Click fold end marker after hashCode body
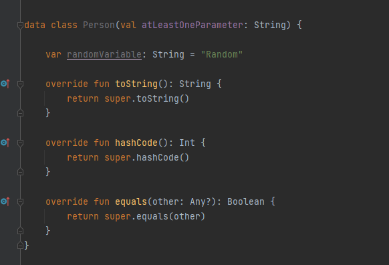This screenshot has width=389, height=265. tap(20, 172)
